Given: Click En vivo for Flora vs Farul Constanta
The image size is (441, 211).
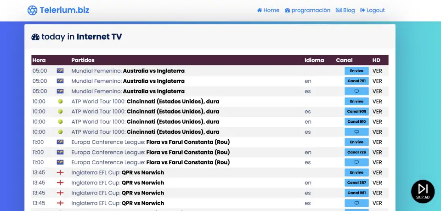Looking at the screenshot, I should (x=356, y=142).
